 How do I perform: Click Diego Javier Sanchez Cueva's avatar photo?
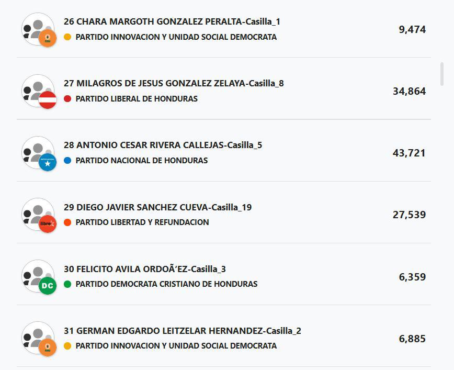[38, 215]
